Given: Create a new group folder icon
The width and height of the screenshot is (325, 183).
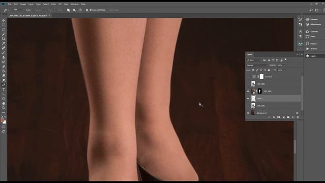Looking at the screenshot, I should click(x=288, y=117).
